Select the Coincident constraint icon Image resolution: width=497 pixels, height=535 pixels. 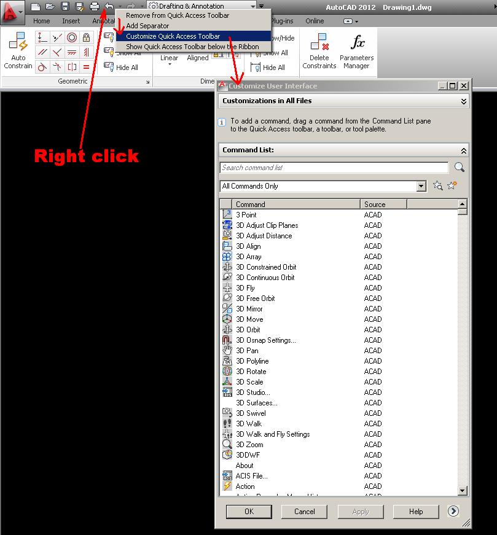tap(42, 37)
